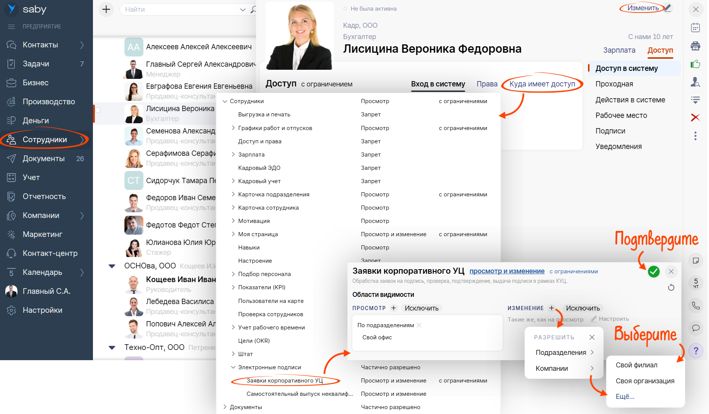Open the Права tab
The width and height of the screenshot is (709, 414).
pyautogui.click(x=487, y=84)
